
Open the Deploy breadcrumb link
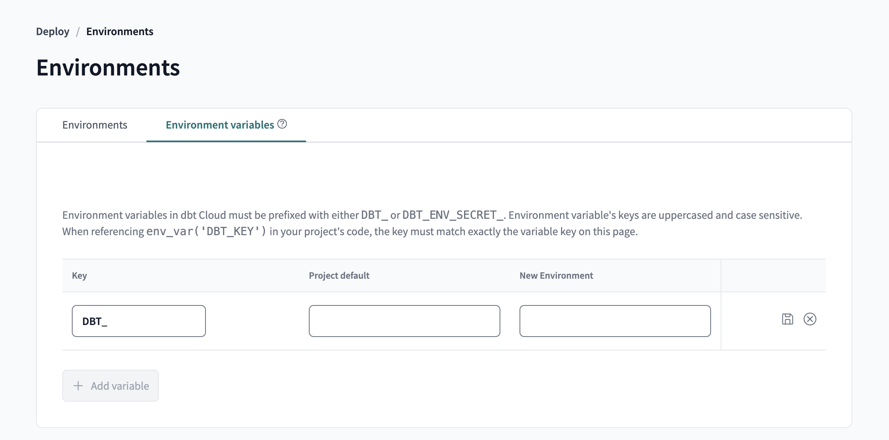click(53, 32)
